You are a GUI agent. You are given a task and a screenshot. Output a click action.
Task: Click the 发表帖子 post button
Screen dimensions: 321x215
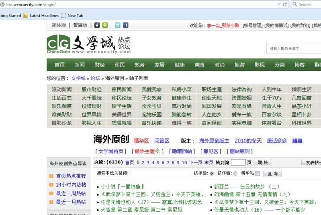pyautogui.click(x=312, y=163)
